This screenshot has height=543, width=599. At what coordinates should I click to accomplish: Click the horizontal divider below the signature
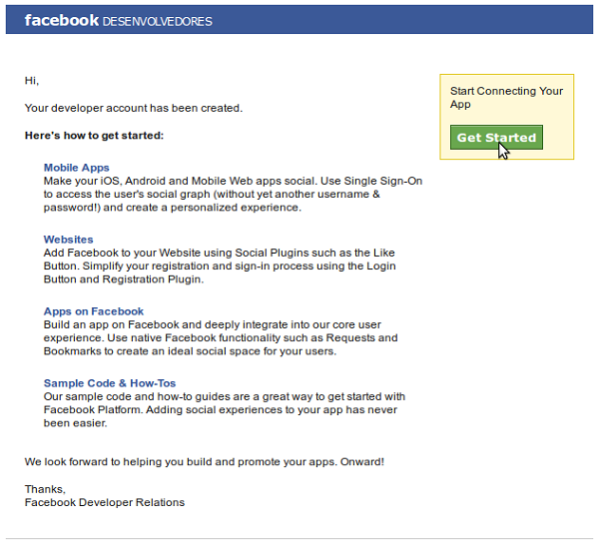[x=299, y=538]
